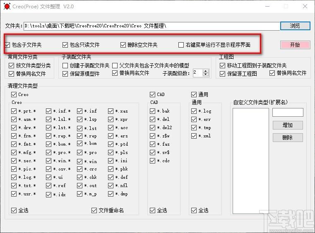315x233 pixels.
Task: Uncheck the *.bom.* file type
Action: click(x=48, y=144)
